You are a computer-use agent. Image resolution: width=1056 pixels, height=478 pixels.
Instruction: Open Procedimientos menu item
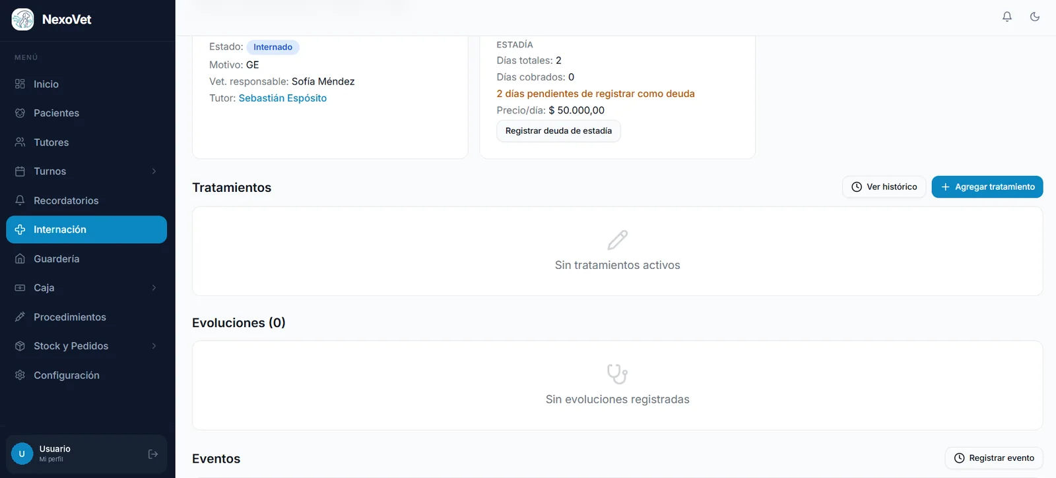[x=86, y=316]
